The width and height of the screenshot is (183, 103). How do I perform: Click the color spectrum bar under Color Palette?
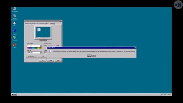(34, 48)
